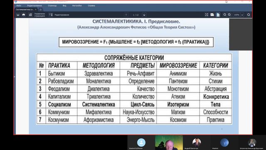Click the Редактирование toolbar button
266x150 pixels.
62,15
